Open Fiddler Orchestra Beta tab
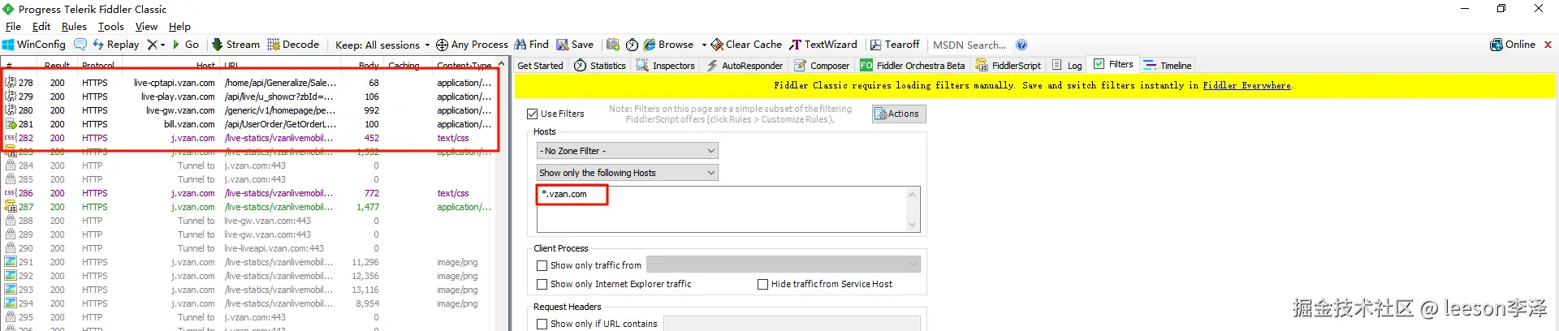This screenshot has width=1559, height=331. coord(913,66)
